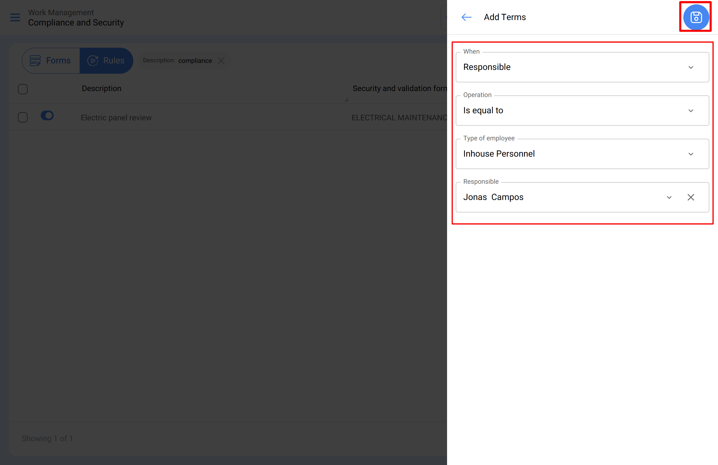Open the Operation dropdown
The height and width of the screenshot is (465, 718).
(x=691, y=111)
